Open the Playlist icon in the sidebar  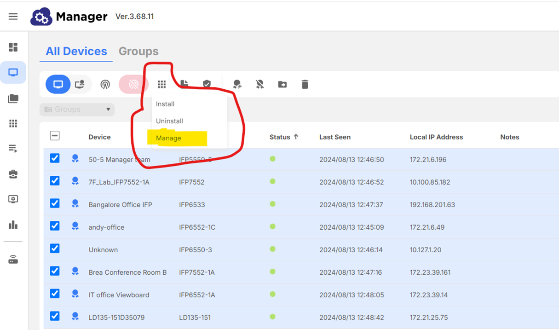13,148
